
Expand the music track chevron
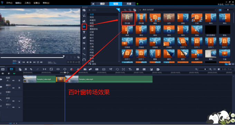(19, 107)
